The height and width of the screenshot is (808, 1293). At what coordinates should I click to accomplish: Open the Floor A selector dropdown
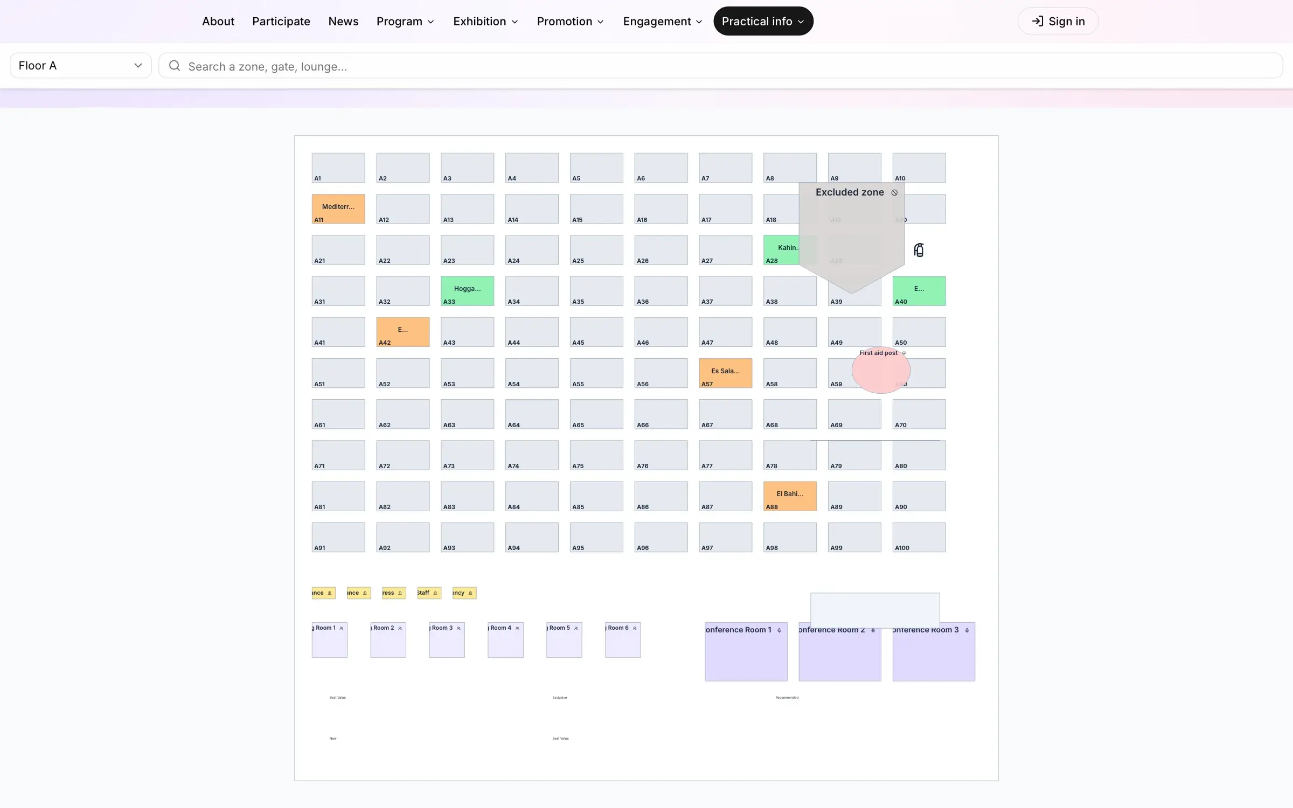pyautogui.click(x=81, y=66)
